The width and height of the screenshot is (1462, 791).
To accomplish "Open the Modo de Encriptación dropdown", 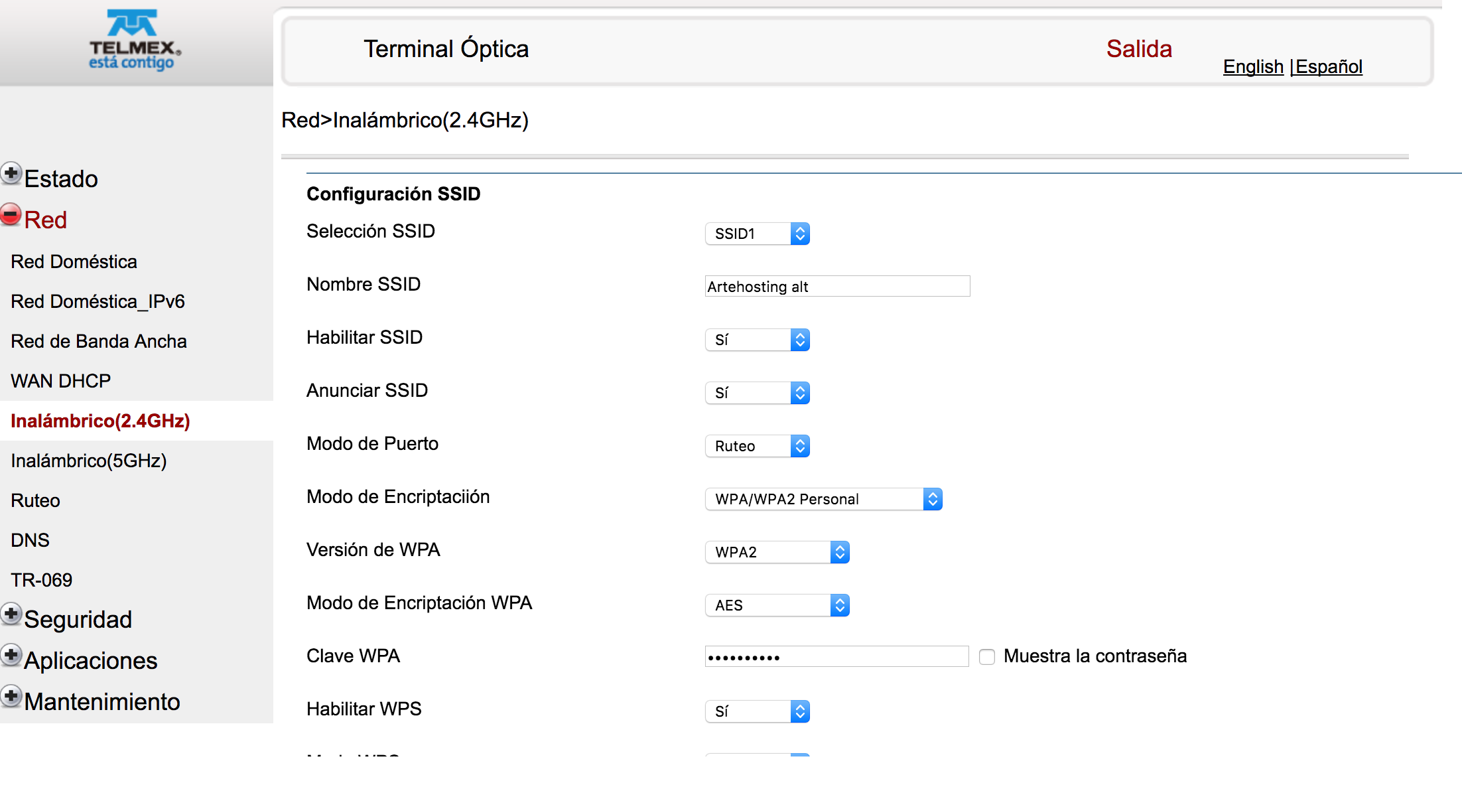I will tap(823, 499).
